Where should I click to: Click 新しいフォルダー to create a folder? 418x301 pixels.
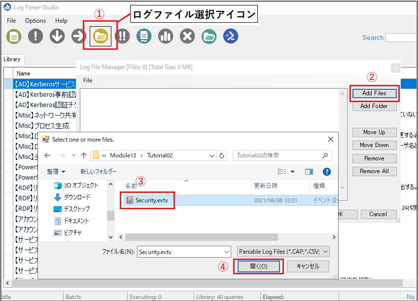click(99, 172)
